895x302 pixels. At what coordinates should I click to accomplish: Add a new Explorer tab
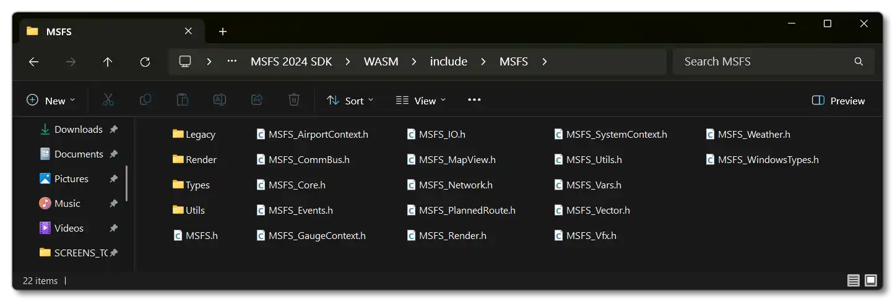pyautogui.click(x=223, y=31)
